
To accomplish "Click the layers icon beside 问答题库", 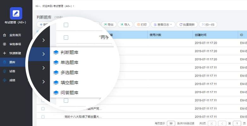I will (x=56, y=93).
